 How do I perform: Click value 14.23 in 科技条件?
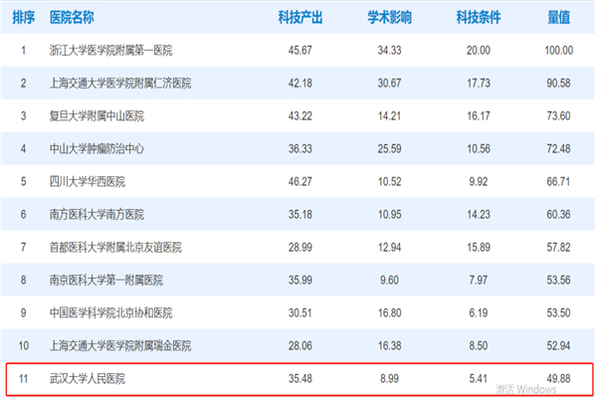coord(479,215)
